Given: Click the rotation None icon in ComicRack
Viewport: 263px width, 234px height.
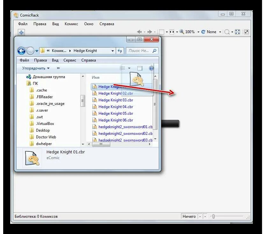Looking at the screenshot, I should (203, 32).
